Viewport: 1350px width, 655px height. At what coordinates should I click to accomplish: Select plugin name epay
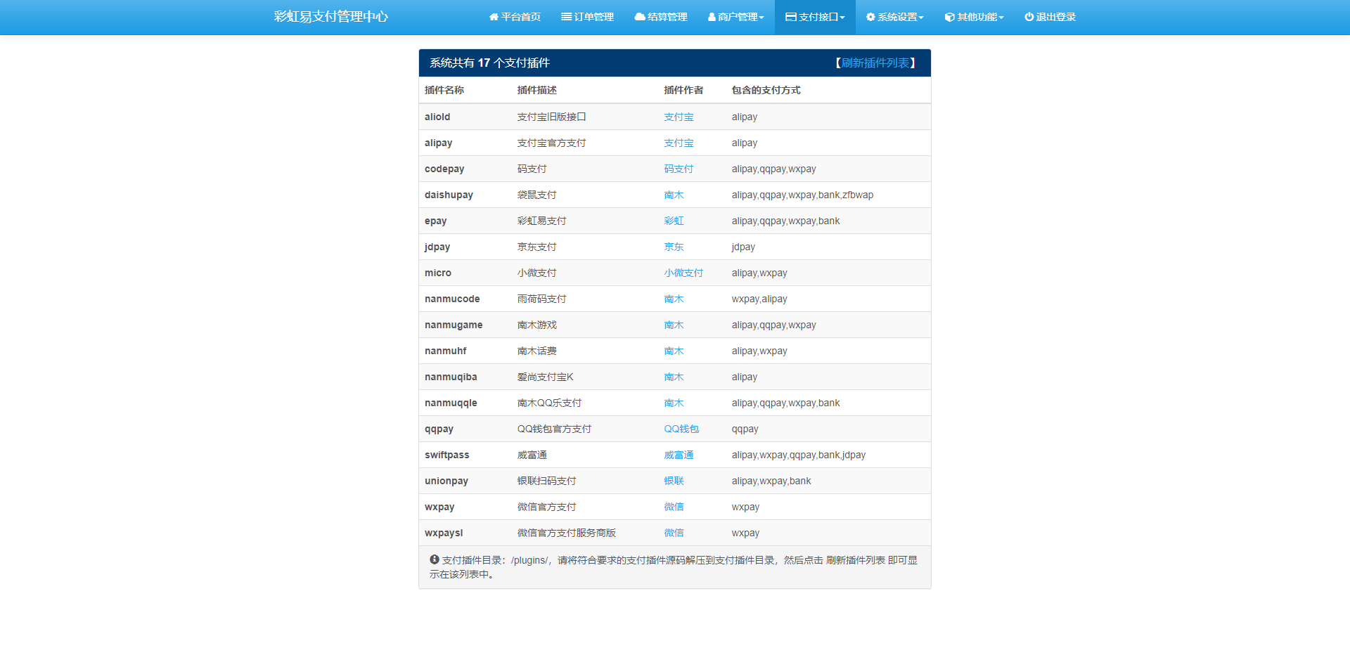tap(435, 221)
